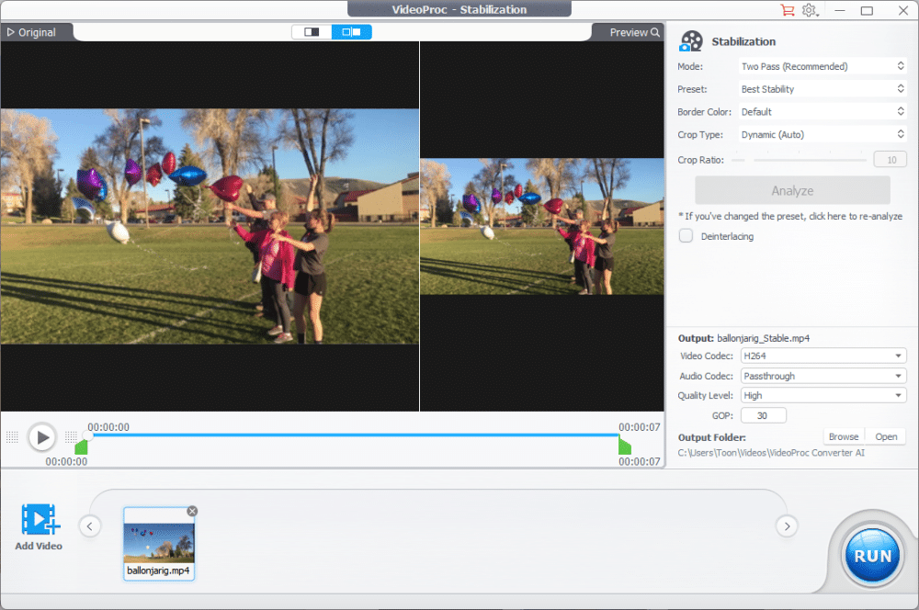The width and height of the screenshot is (919, 610).
Task: Click the Analyze button
Action: 792,190
